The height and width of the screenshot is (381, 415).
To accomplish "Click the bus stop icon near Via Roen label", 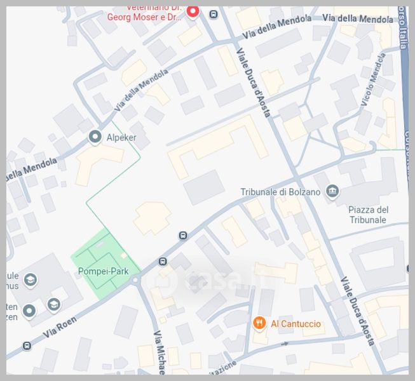I will click(x=27, y=345).
